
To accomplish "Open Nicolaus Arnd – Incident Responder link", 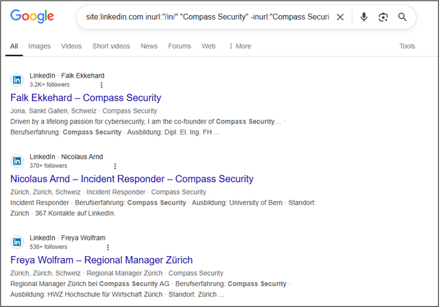I will tap(132, 179).
